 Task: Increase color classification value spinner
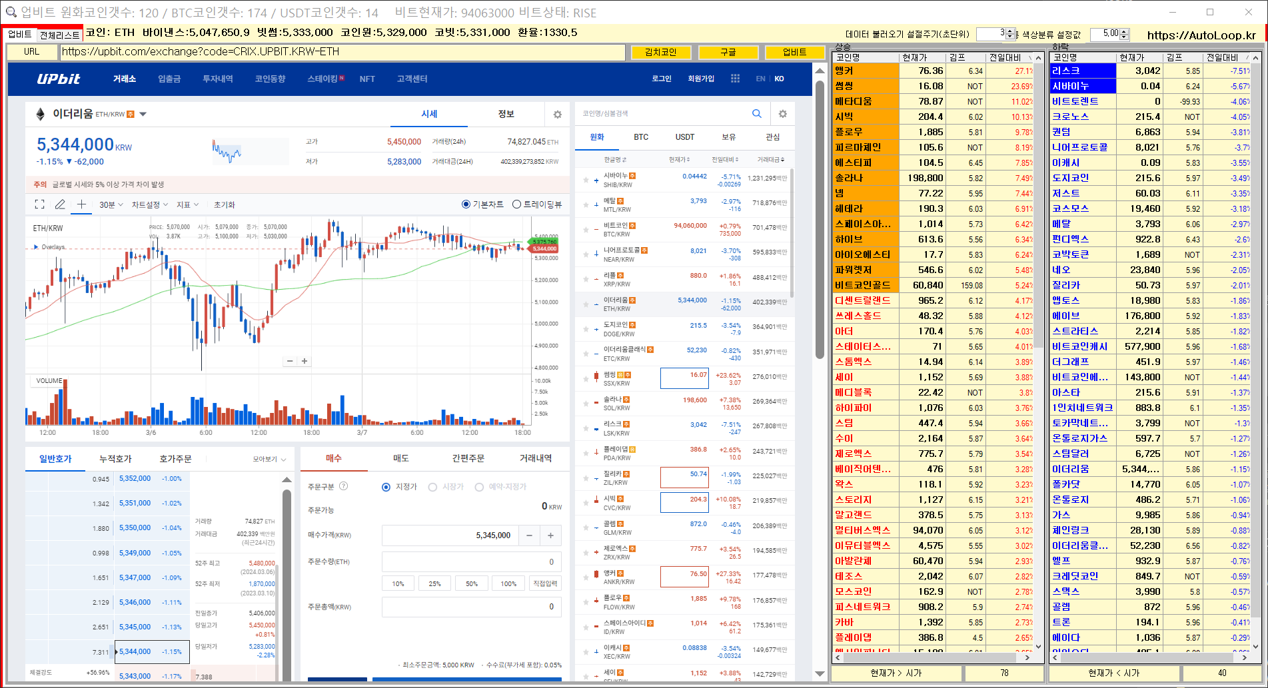pyautogui.click(x=1125, y=31)
